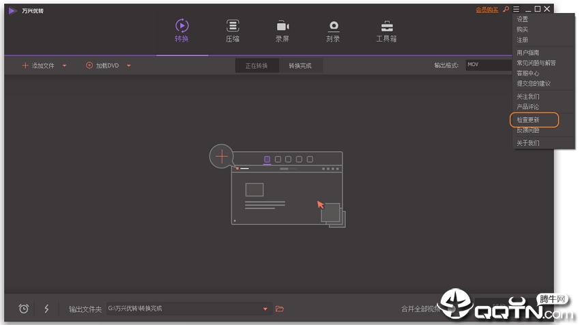
Task: Choose 关注我们 menu entry
Action: tap(528, 97)
